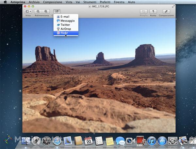
Task: Open Messages speech bubble icon in the Dock
Action: click(x=120, y=141)
